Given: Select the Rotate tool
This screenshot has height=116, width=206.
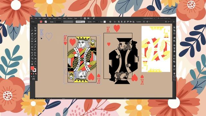Looking at the screenshot, I should pyautogui.click(x=32, y=44).
